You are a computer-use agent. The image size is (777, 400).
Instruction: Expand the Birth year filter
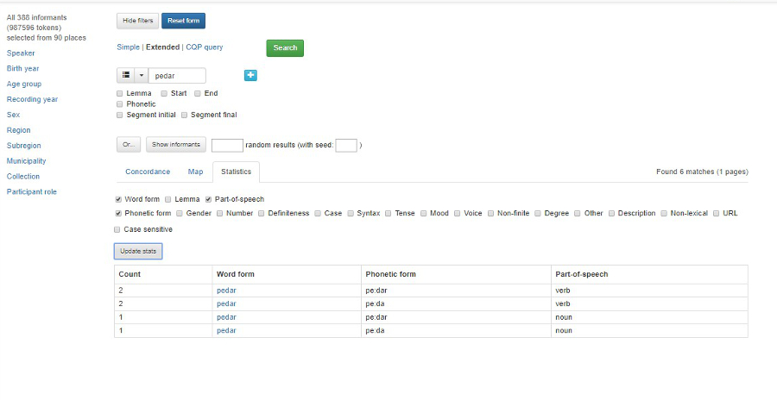(x=22, y=68)
